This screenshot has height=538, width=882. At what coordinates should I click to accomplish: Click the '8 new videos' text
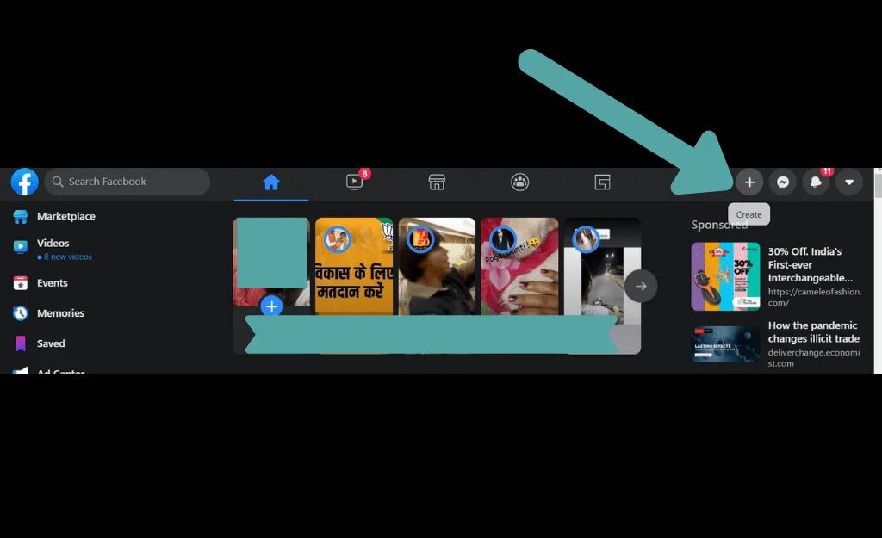coord(67,257)
